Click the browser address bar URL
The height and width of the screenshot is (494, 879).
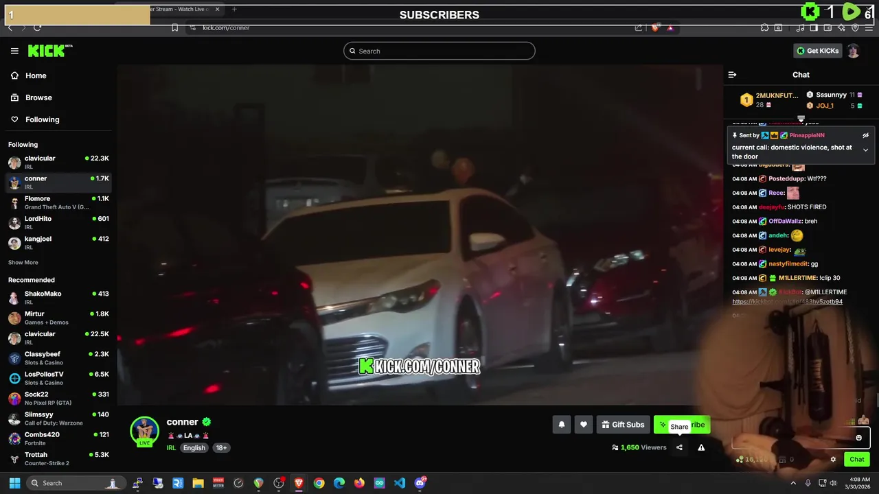click(x=226, y=27)
